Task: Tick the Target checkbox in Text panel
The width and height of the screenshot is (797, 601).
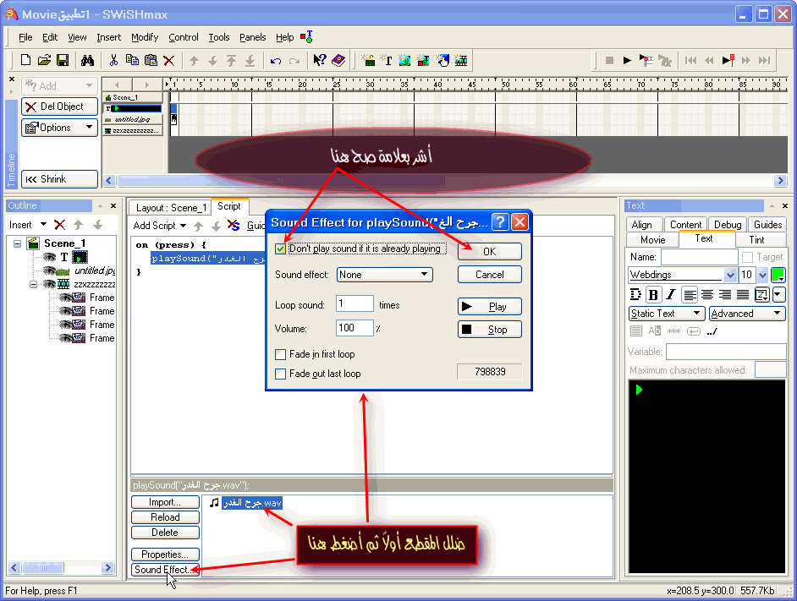Action: (x=747, y=257)
